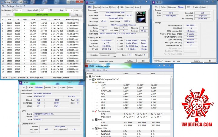Click LinX status text 62.8607 GFlops peak
218x137 pixels.
point(35,78)
